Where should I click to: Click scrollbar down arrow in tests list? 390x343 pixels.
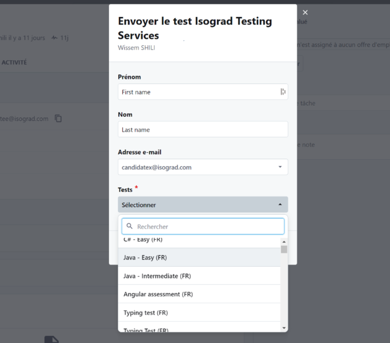[284, 328]
